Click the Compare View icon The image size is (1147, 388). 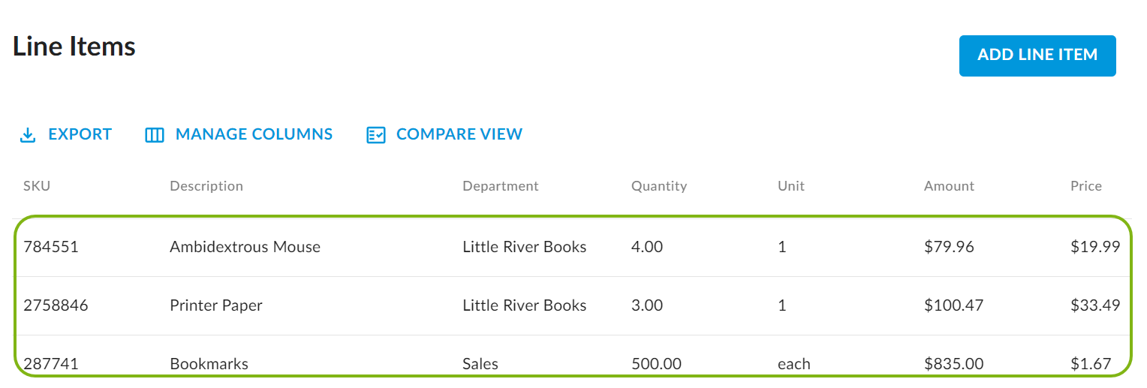coord(375,135)
